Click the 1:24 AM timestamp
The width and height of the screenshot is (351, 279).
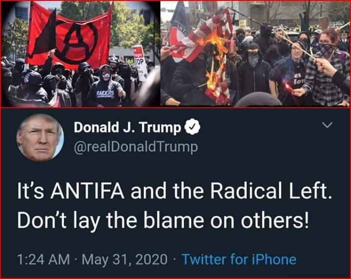coord(43,259)
